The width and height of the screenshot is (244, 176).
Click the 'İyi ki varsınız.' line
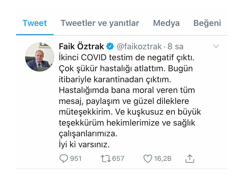click(84, 144)
